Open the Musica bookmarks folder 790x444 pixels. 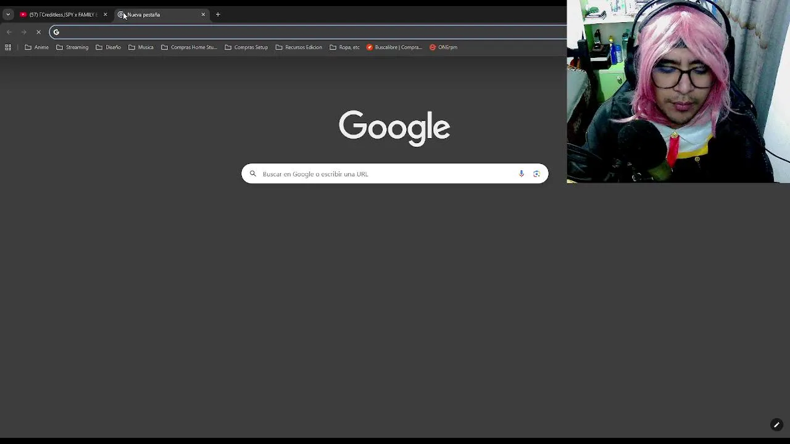[141, 47]
